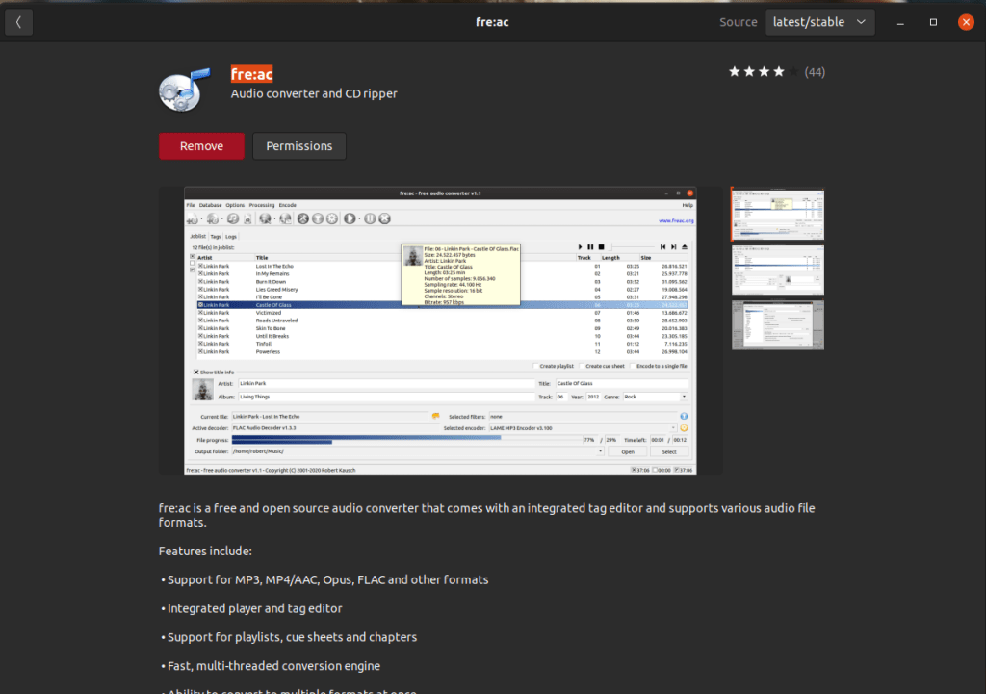Screen dimensions: 986x694
Task: Toggle the Create playlist checkbox
Action: click(x=536, y=366)
